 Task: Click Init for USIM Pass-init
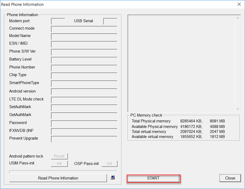(59, 164)
